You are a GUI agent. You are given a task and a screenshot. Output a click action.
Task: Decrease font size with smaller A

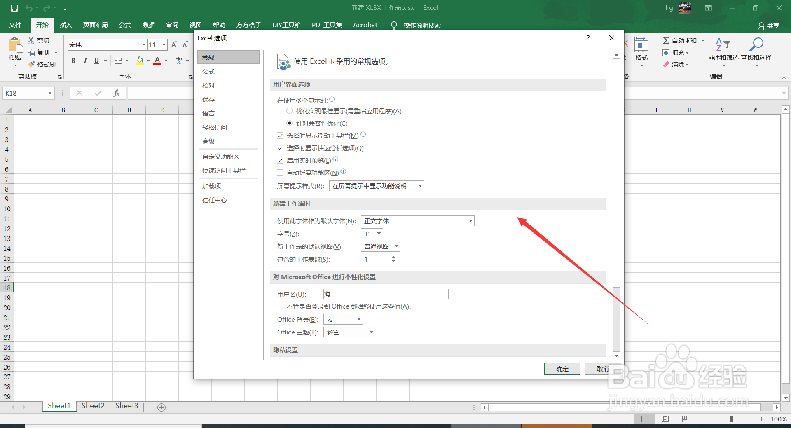185,44
